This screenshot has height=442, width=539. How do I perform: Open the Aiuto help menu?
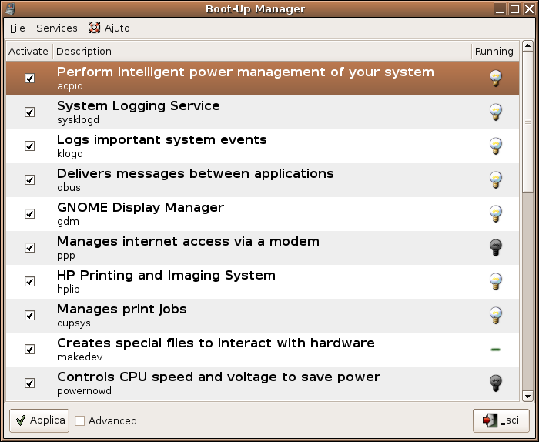coord(109,28)
